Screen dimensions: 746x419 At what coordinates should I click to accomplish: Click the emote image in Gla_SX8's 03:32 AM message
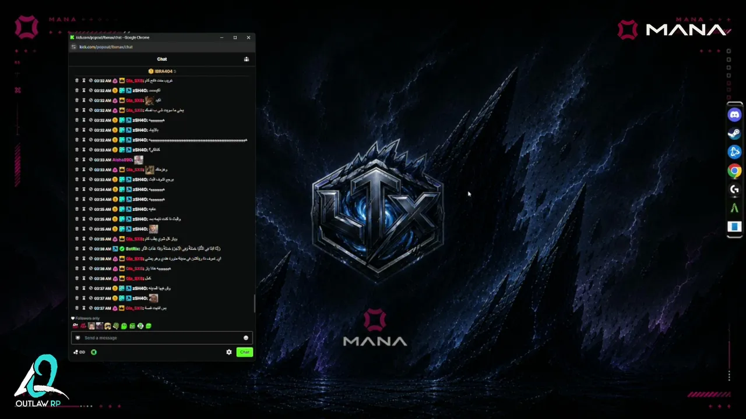pos(150,100)
